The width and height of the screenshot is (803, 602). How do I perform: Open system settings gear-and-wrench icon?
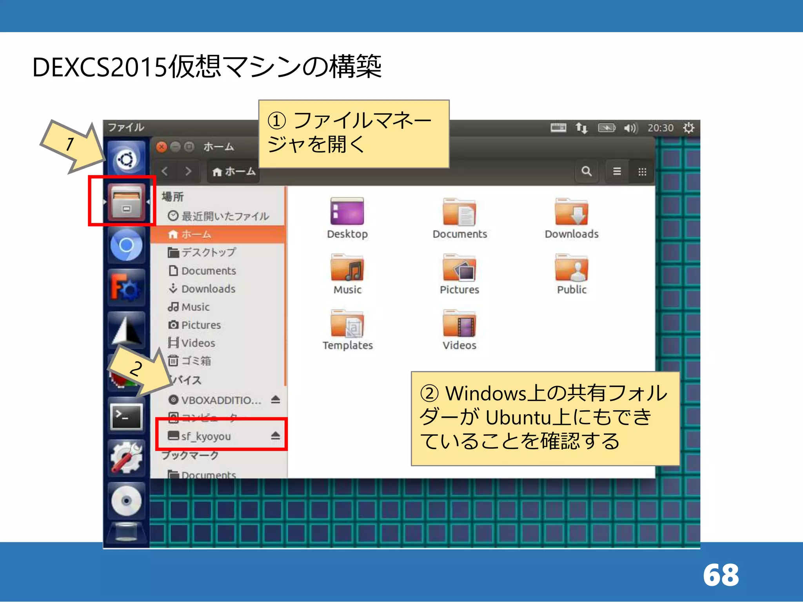point(126,458)
